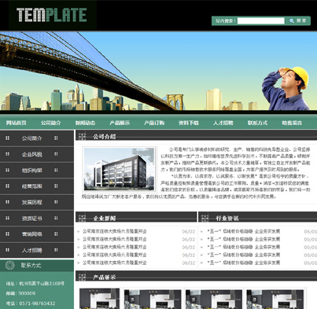Open the first 行业资讯 article link
This screenshot has width=317, height=309.
(x=244, y=231)
